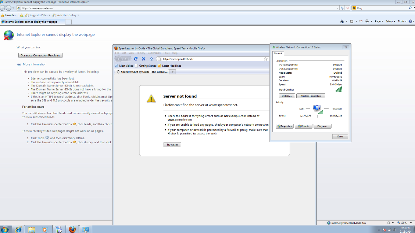The height and width of the screenshot is (233, 415).
Task: Click the Read Mail envelope icon in IE
Action: pos(361,21)
